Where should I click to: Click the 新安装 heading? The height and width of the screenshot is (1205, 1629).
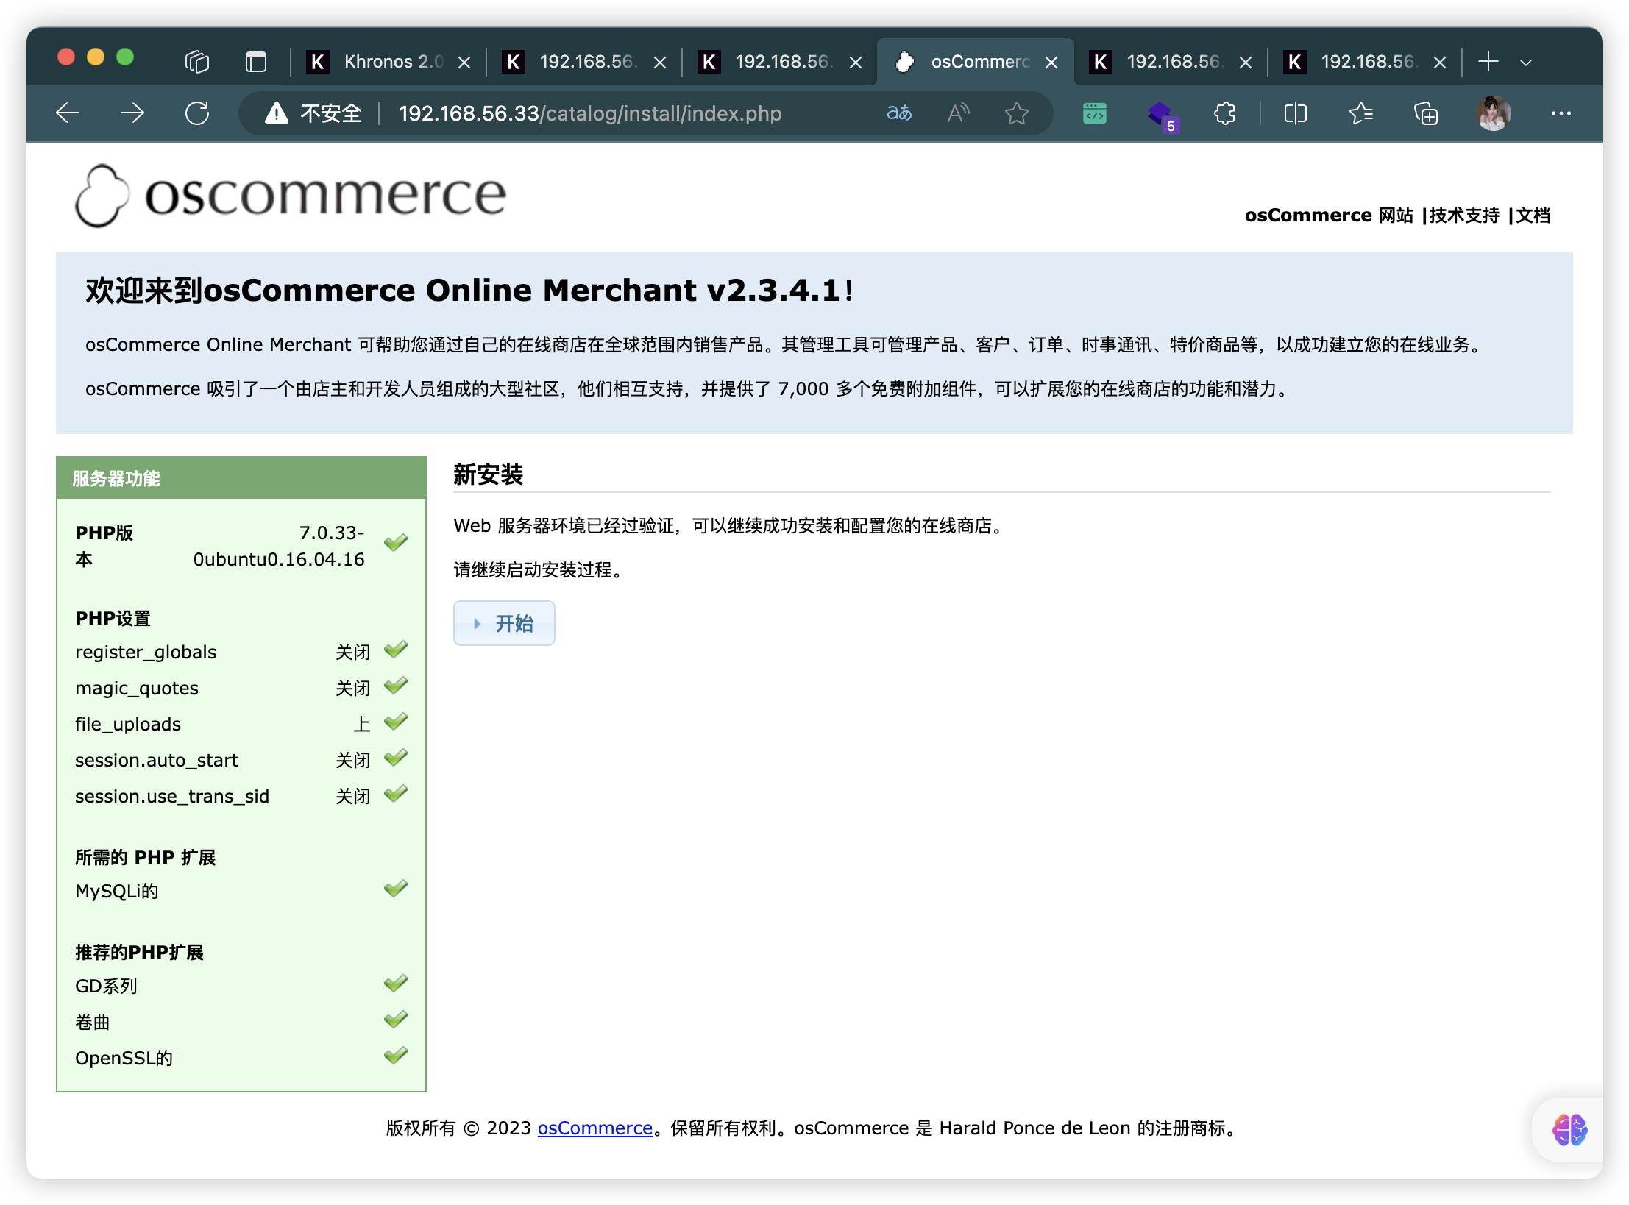[x=488, y=474]
